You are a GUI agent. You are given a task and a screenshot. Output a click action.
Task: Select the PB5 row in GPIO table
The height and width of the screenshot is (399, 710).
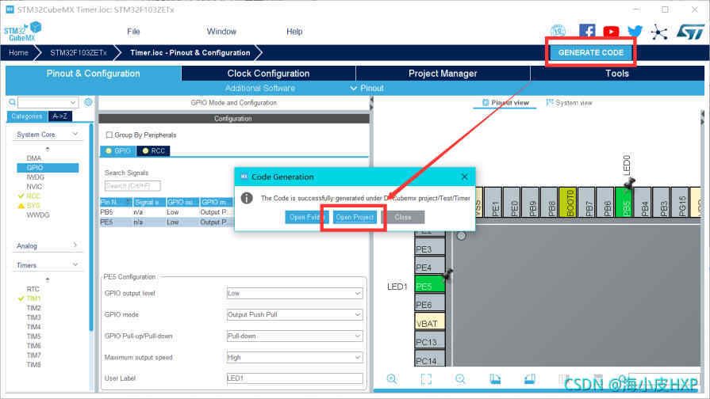[167, 212]
